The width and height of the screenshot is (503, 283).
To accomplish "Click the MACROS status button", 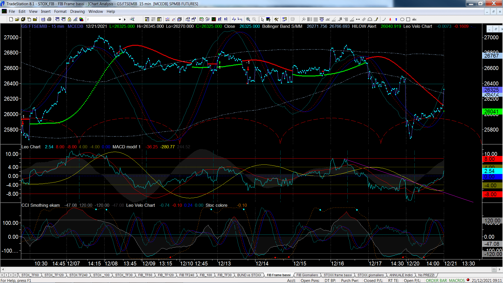I will pyautogui.click(x=457, y=281).
